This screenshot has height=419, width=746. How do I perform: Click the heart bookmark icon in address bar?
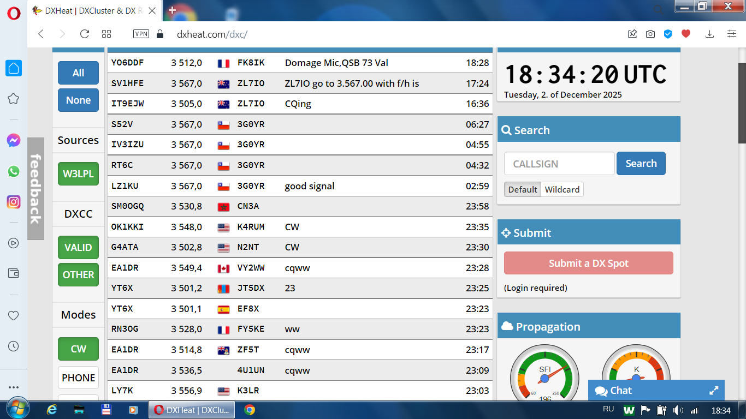point(686,34)
